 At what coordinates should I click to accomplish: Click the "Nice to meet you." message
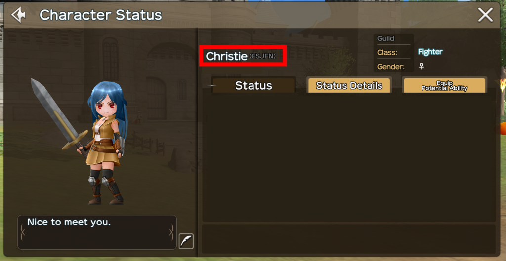(69, 222)
